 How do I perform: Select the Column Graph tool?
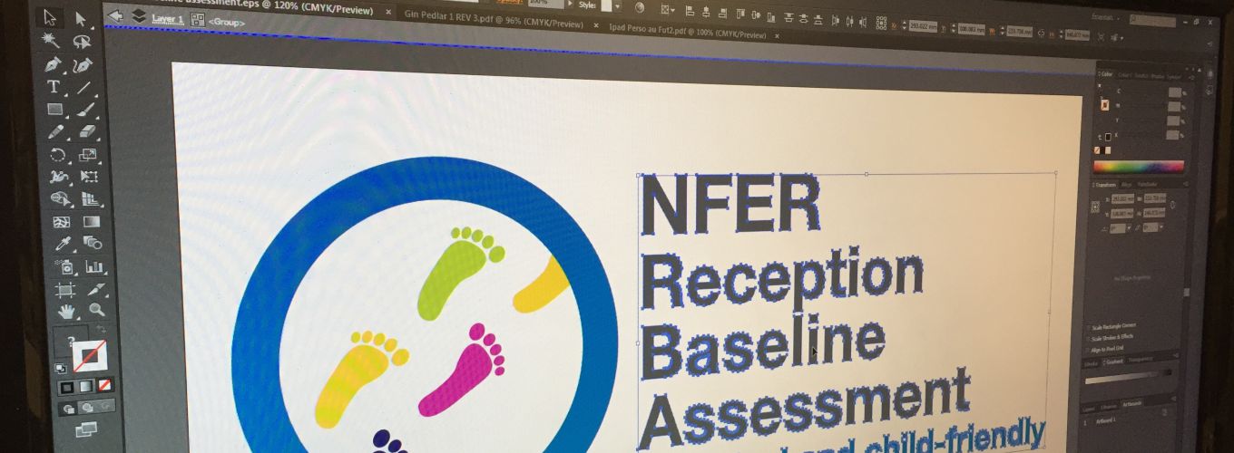click(93, 267)
